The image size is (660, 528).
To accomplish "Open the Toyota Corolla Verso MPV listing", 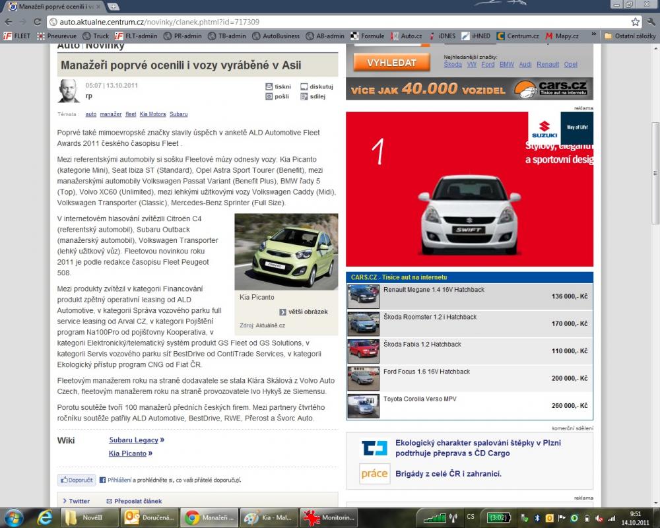I will point(469,406).
